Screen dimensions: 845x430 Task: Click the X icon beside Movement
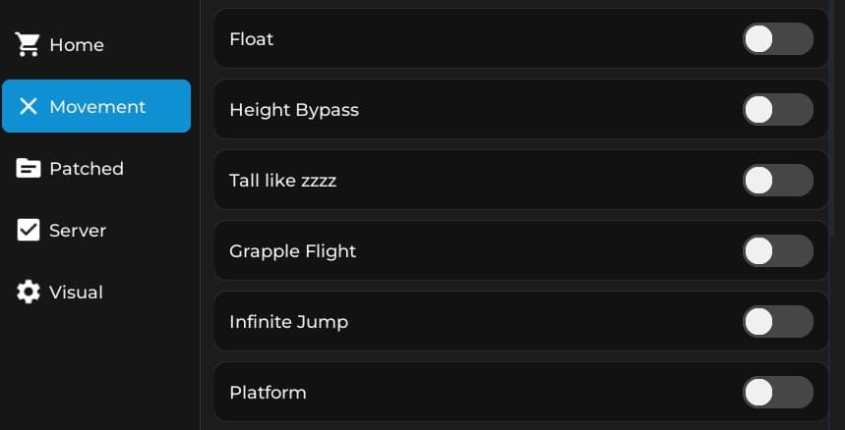[x=29, y=106]
